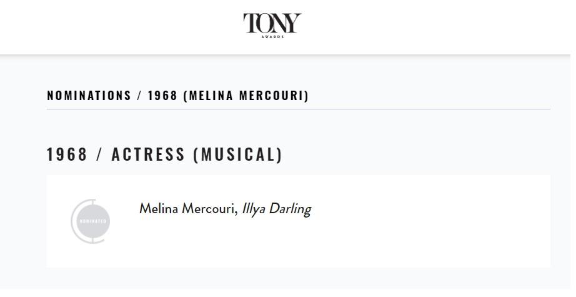
Task: Click the slash in the category heading
Action: click(x=99, y=154)
